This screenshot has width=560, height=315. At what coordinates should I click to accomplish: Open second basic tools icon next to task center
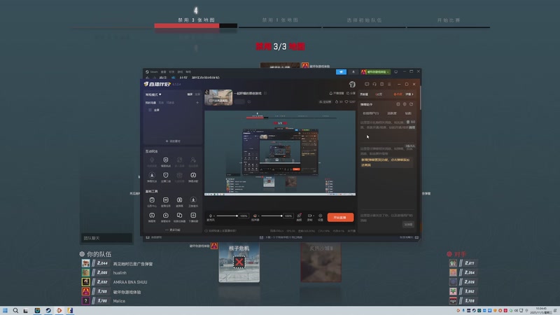(166, 200)
